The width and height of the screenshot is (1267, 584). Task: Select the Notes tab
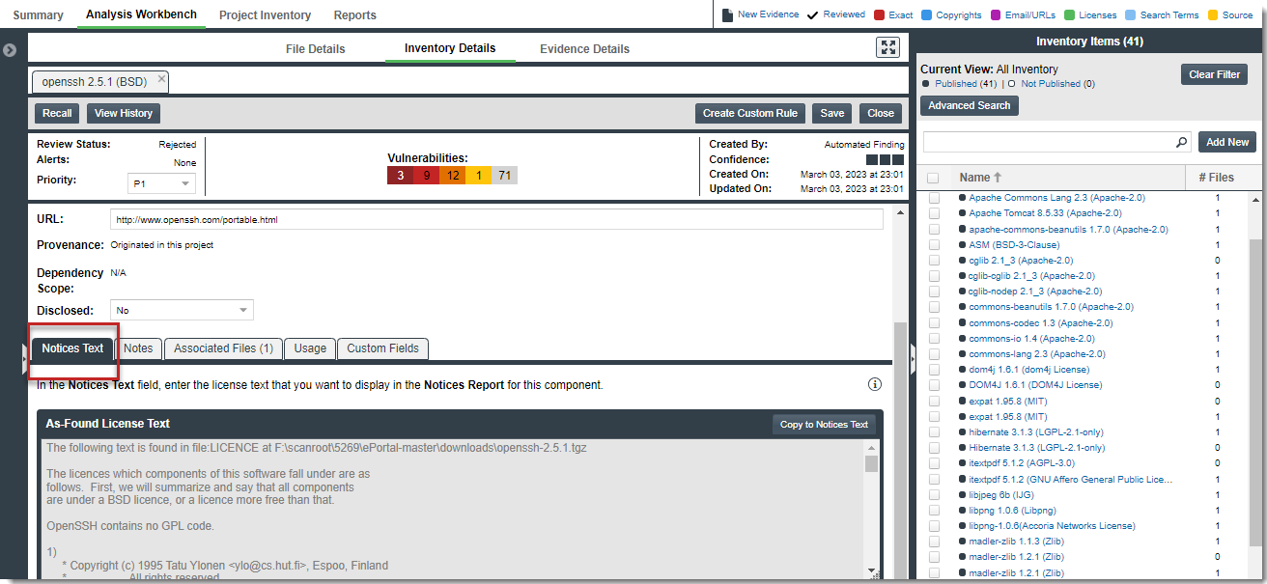pos(138,348)
